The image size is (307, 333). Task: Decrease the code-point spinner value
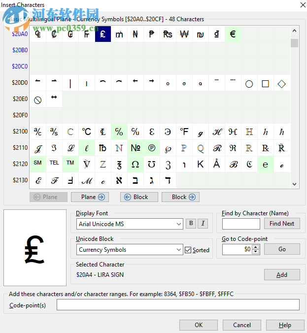[256, 252]
